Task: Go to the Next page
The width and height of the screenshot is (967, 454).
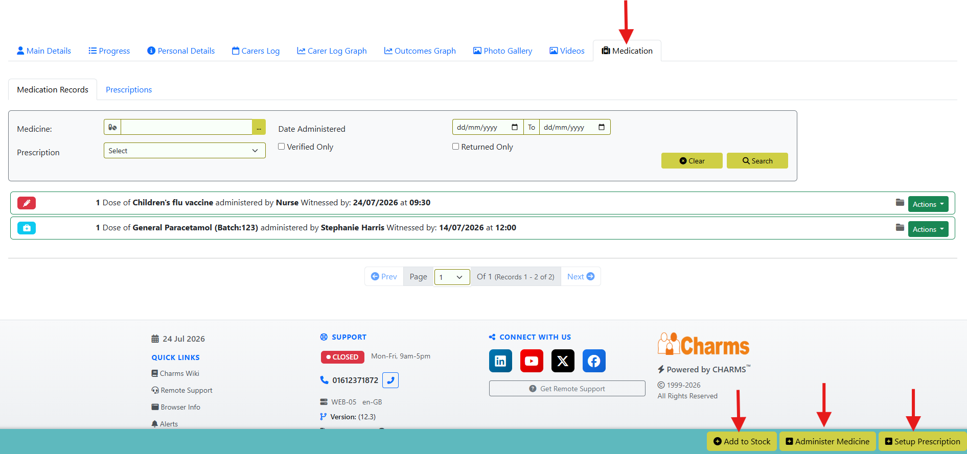Action: 581,276
